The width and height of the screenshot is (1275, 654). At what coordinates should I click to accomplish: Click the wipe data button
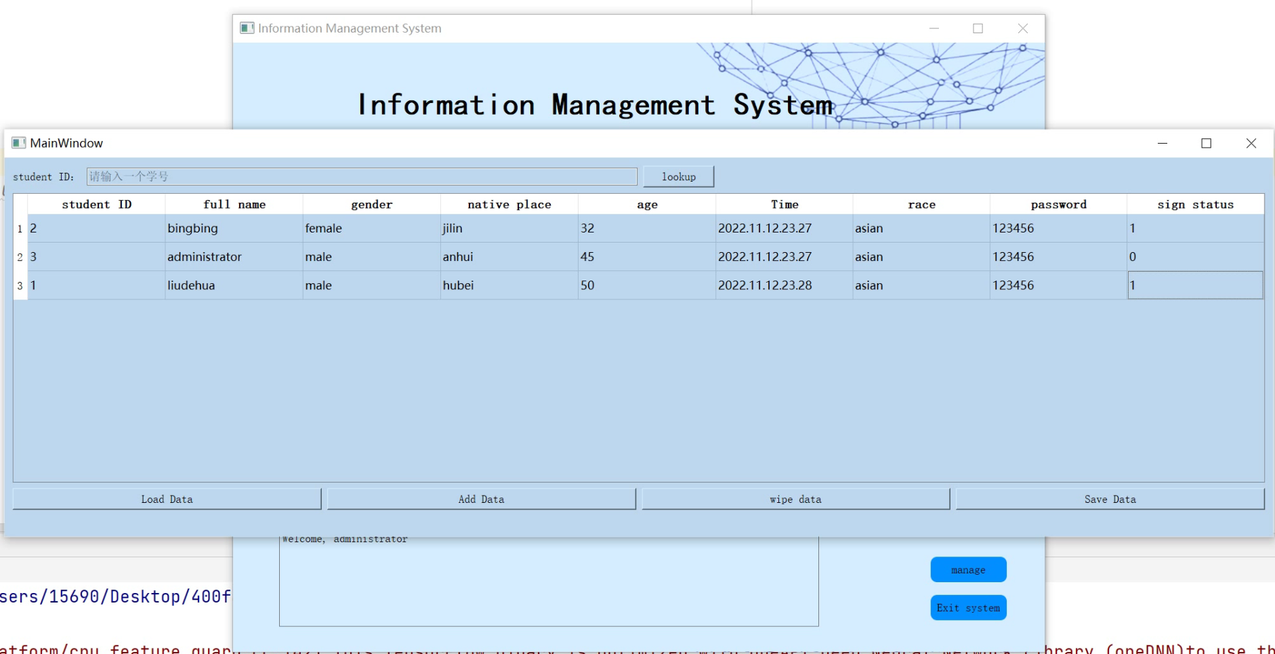795,499
